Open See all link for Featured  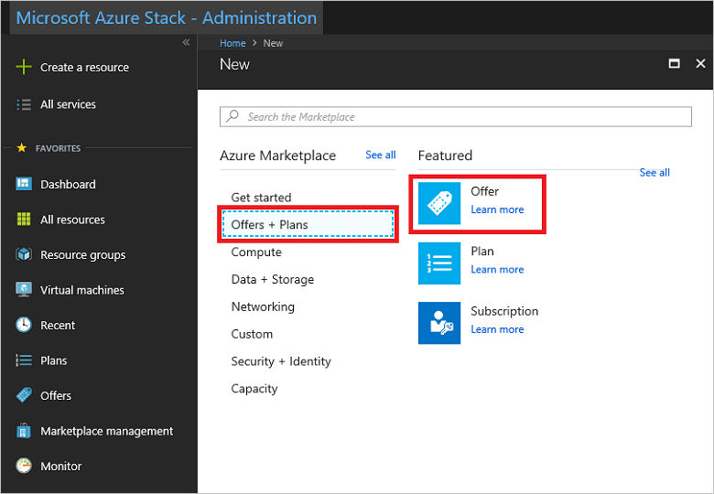tap(654, 172)
